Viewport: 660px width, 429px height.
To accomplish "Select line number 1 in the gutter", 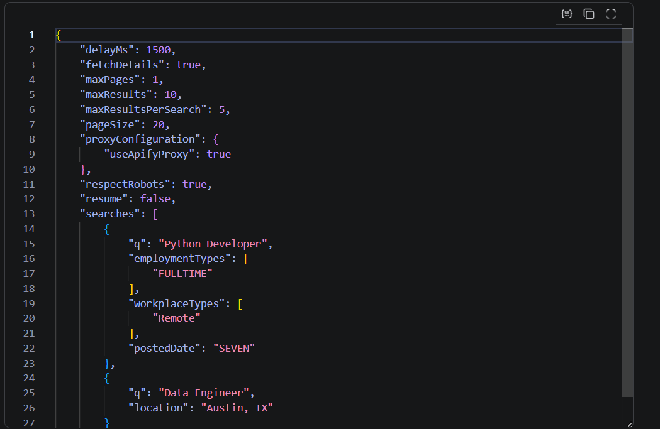I will pos(32,35).
